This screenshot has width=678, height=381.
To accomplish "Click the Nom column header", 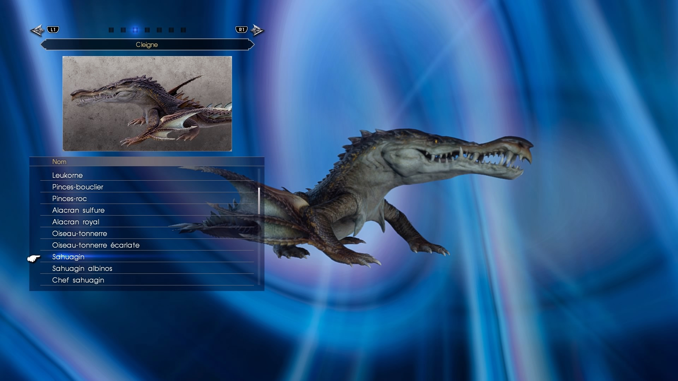I will (x=147, y=162).
